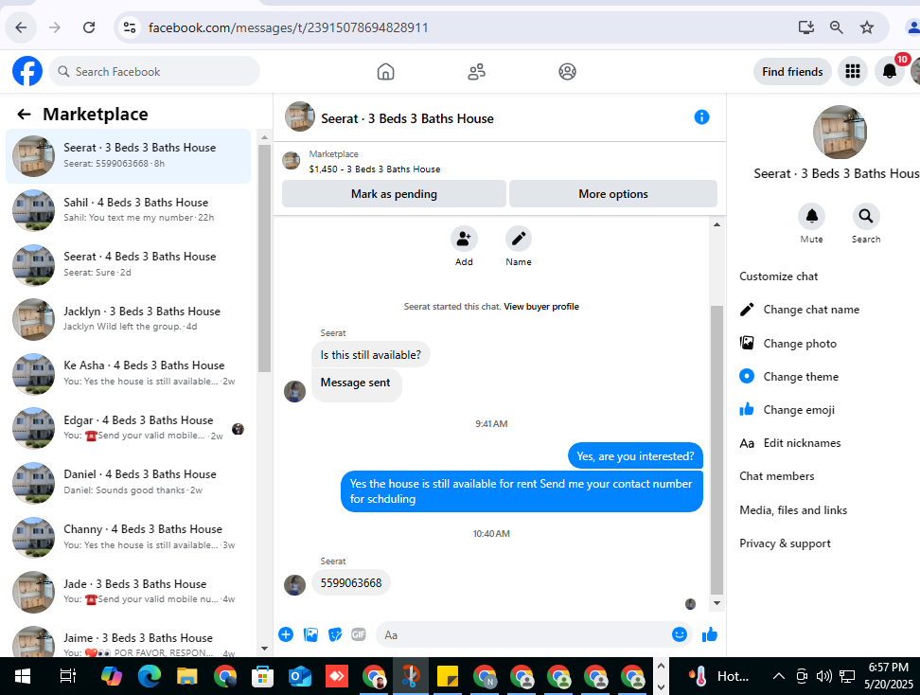
Task: Open Ke Asha 4 Beds 3 Baths chat
Action: click(129, 373)
